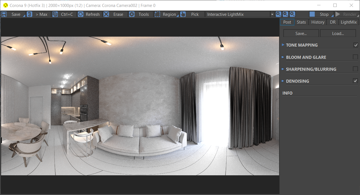The height and width of the screenshot is (195, 360).
Task: Disable the Tone Mapping checkbox
Action: point(356,45)
